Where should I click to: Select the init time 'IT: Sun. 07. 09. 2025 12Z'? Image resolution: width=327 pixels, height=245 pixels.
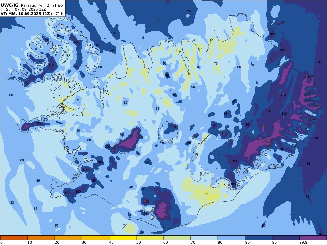point(23,9)
